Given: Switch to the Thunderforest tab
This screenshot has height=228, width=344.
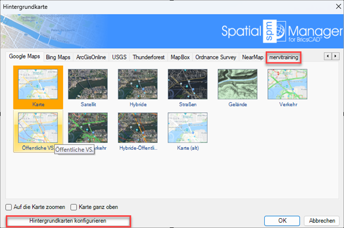Looking at the screenshot, I should click(149, 57).
